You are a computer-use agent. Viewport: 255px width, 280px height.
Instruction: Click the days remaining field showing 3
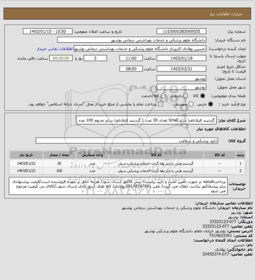click(95, 58)
